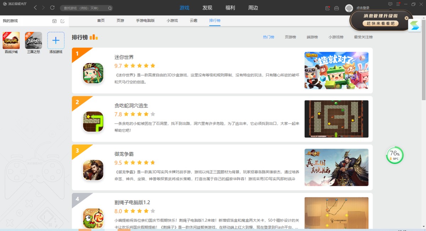
Task: Switch to the 小游戏 tab
Action: (x=173, y=21)
